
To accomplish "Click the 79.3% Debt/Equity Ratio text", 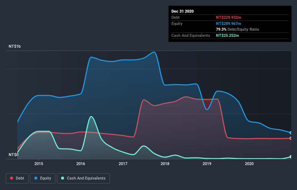I will pyautogui.click(x=237, y=29).
